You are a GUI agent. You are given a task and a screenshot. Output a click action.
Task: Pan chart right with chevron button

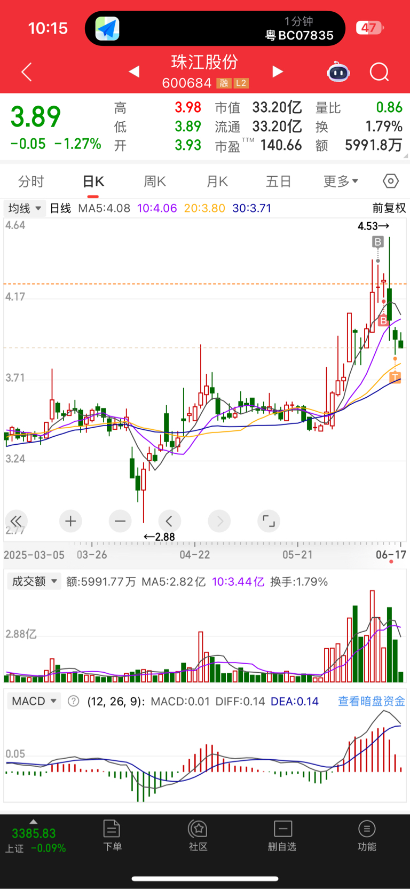219,521
